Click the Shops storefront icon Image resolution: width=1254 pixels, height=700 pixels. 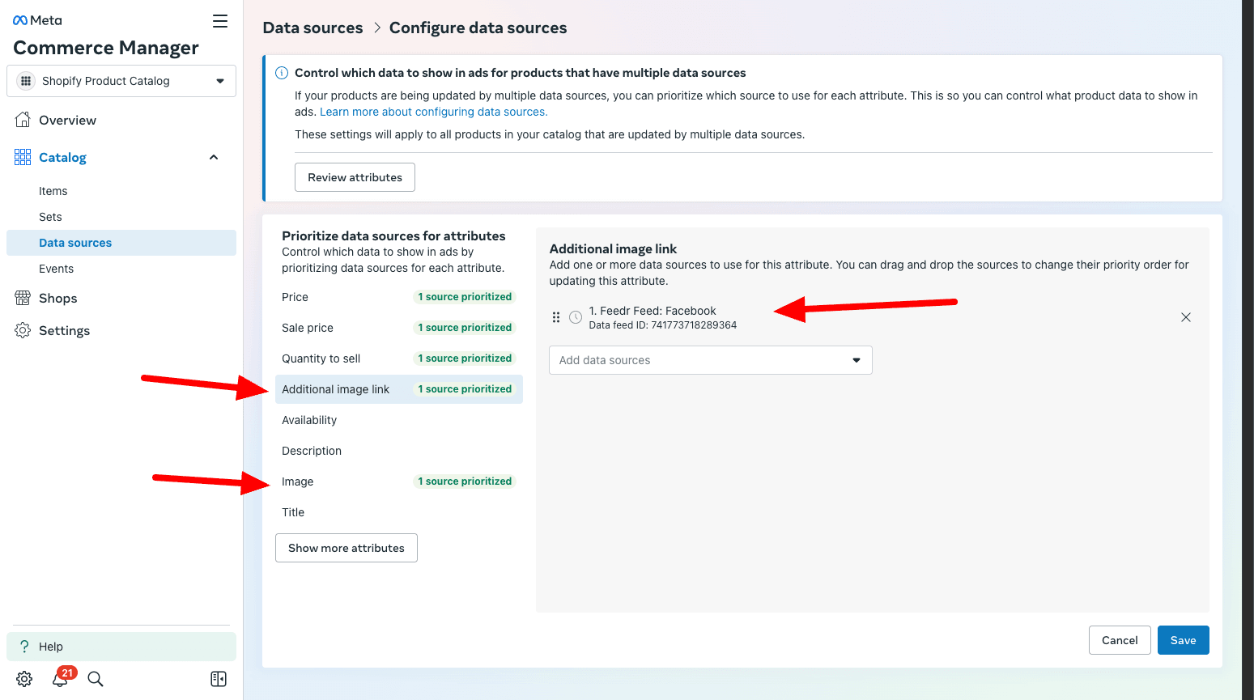tap(22, 298)
